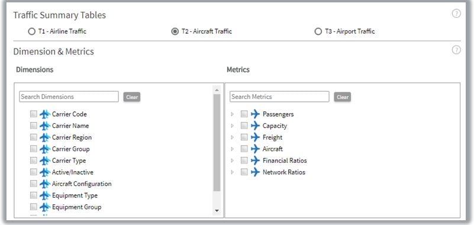Click the help icon beside Dimension & Metrics
The image size is (474, 225).
click(x=456, y=50)
